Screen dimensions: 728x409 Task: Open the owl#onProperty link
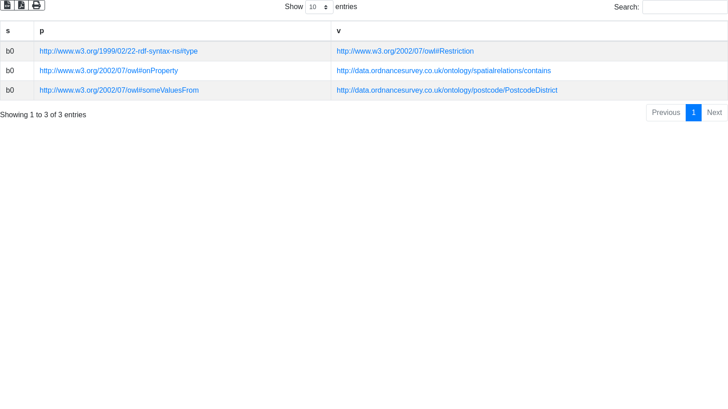pyautogui.click(x=108, y=71)
